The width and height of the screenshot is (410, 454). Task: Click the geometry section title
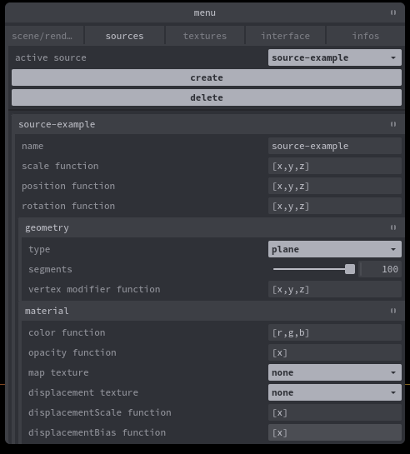pyautogui.click(x=47, y=228)
